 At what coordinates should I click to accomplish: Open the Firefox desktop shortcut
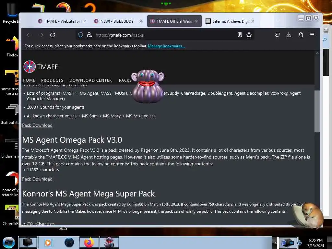point(12,47)
